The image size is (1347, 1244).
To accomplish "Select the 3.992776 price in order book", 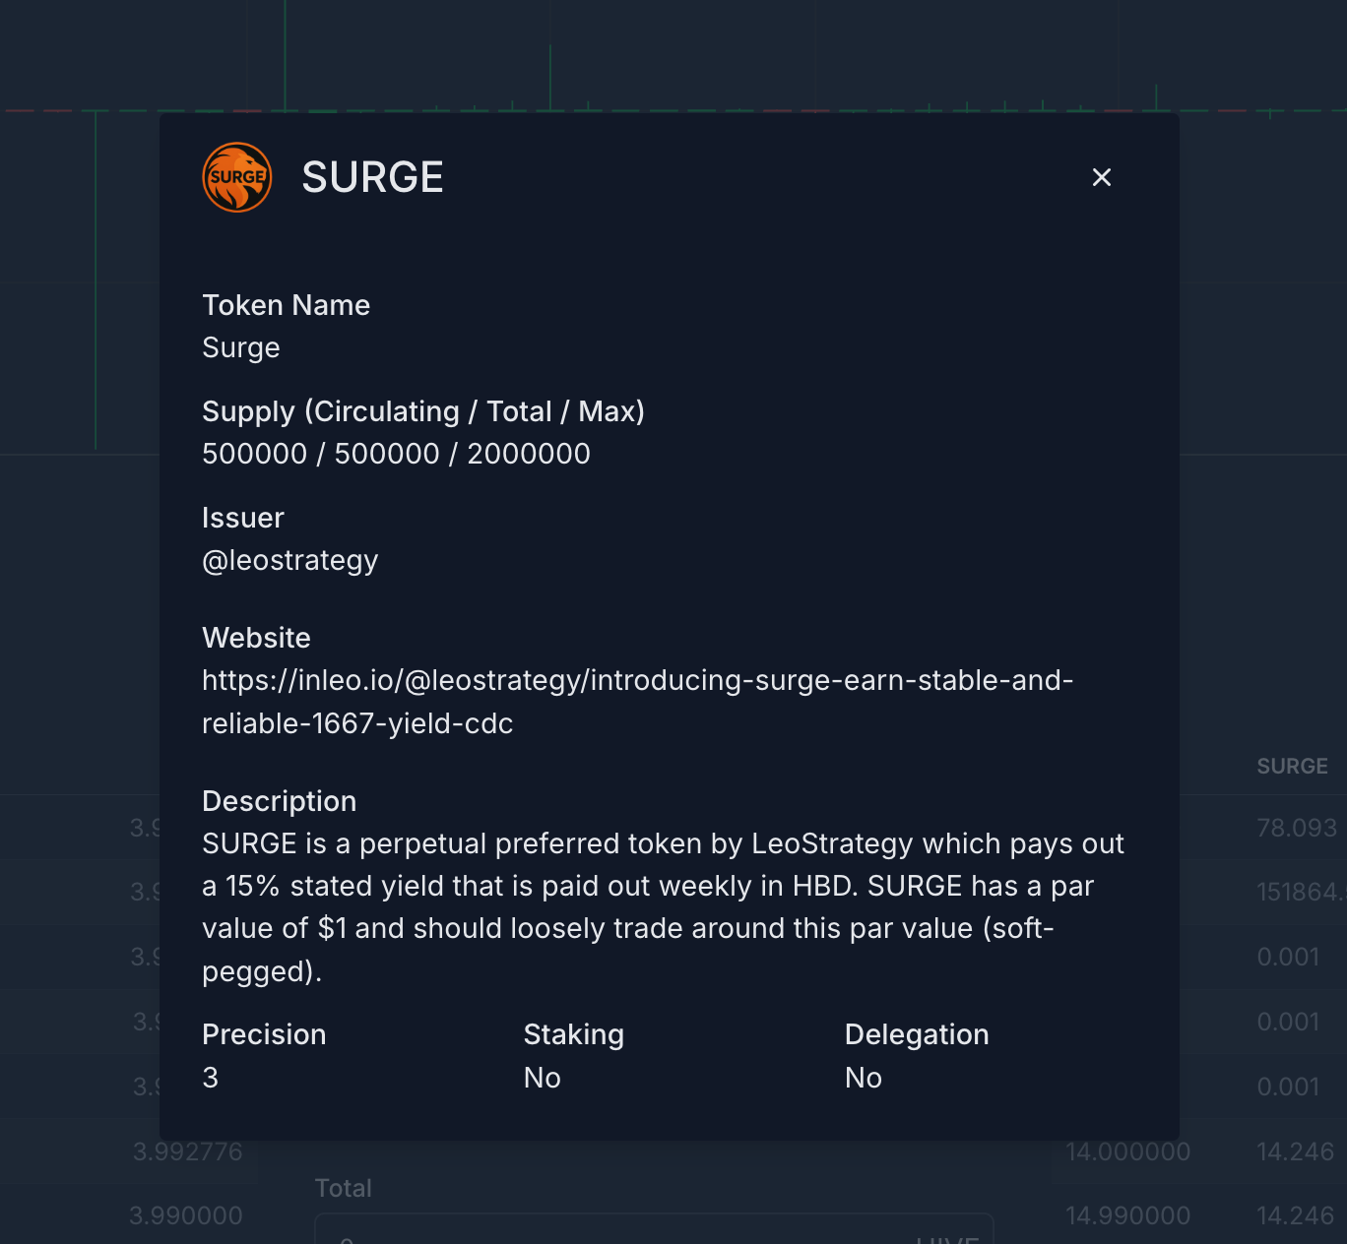I will (187, 1151).
